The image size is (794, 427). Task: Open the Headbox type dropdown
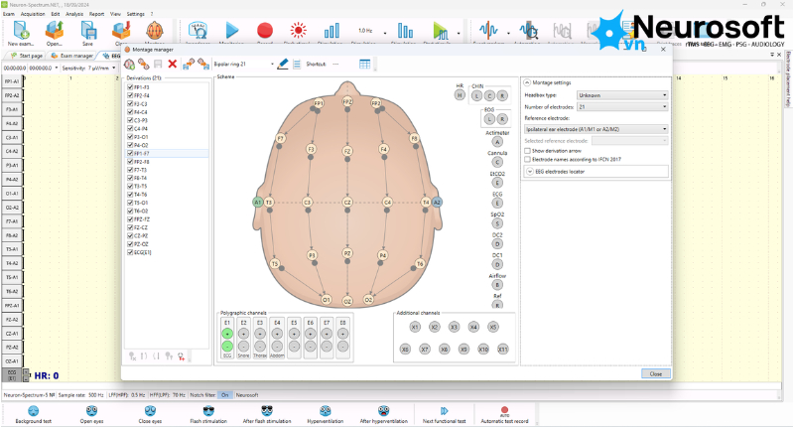[x=622, y=95]
